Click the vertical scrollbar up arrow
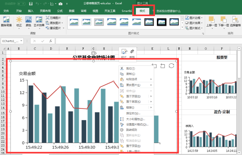Image resolution: width=242 pixels, height=155 pixels. [239, 48]
